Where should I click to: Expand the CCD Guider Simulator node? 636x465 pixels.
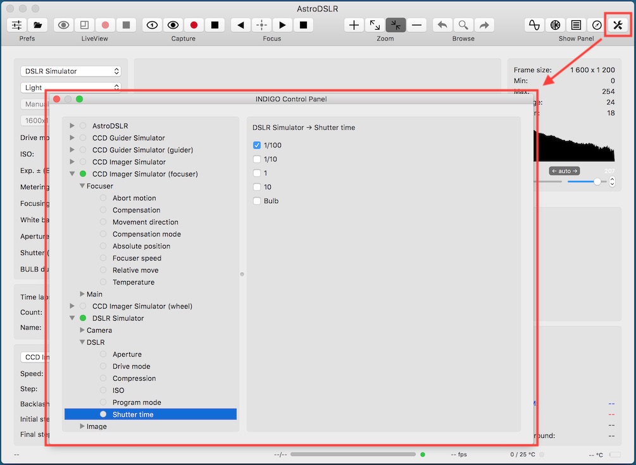click(72, 138)
